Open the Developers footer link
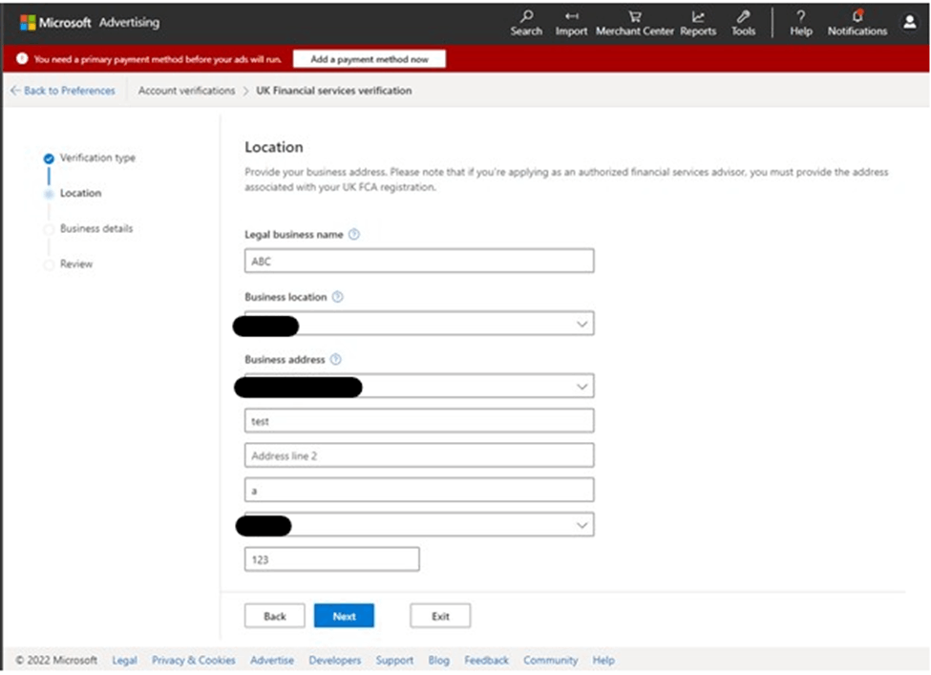Image resolution: width=931 pixels, height=675 pixels. (x=335, y=660)
